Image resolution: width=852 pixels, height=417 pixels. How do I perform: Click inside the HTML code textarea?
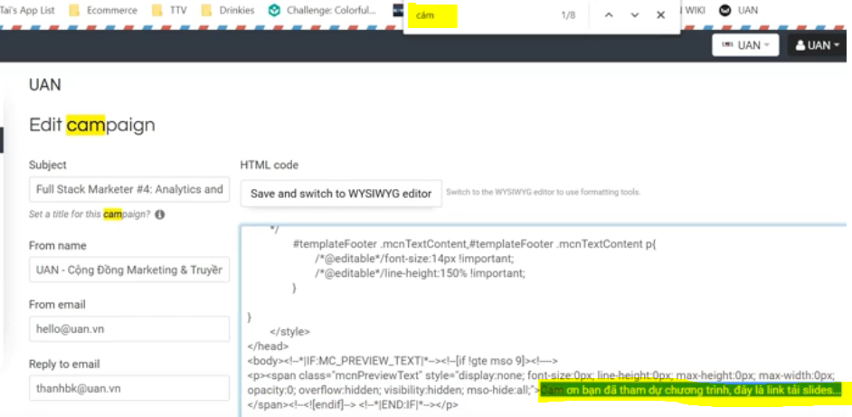(x=544, y=321)
